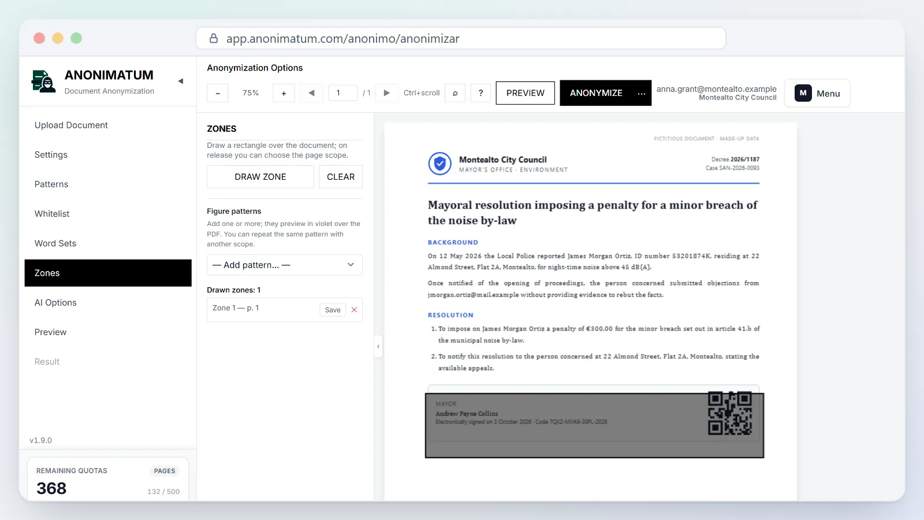This screenshot has width=924, height=520.
Task: Open the user Menu button
Action: coord(817,93)
